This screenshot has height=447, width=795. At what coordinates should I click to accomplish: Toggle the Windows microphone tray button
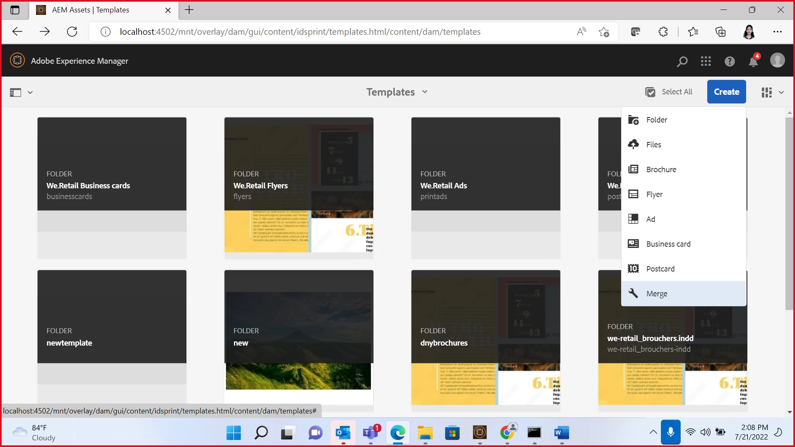(x=670, y=432)
